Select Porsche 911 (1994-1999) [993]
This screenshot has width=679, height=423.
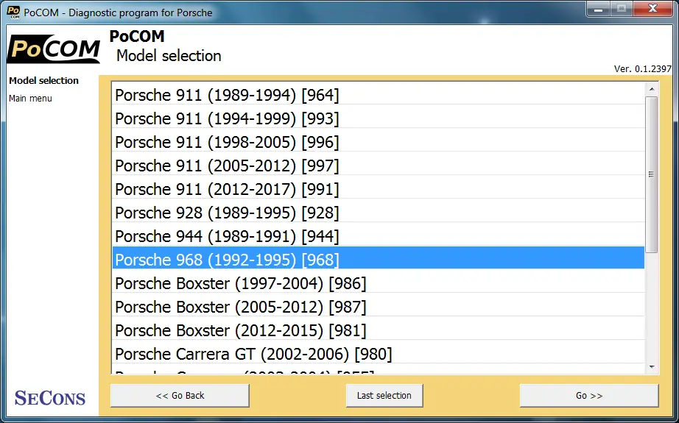[x=378, y=118]
